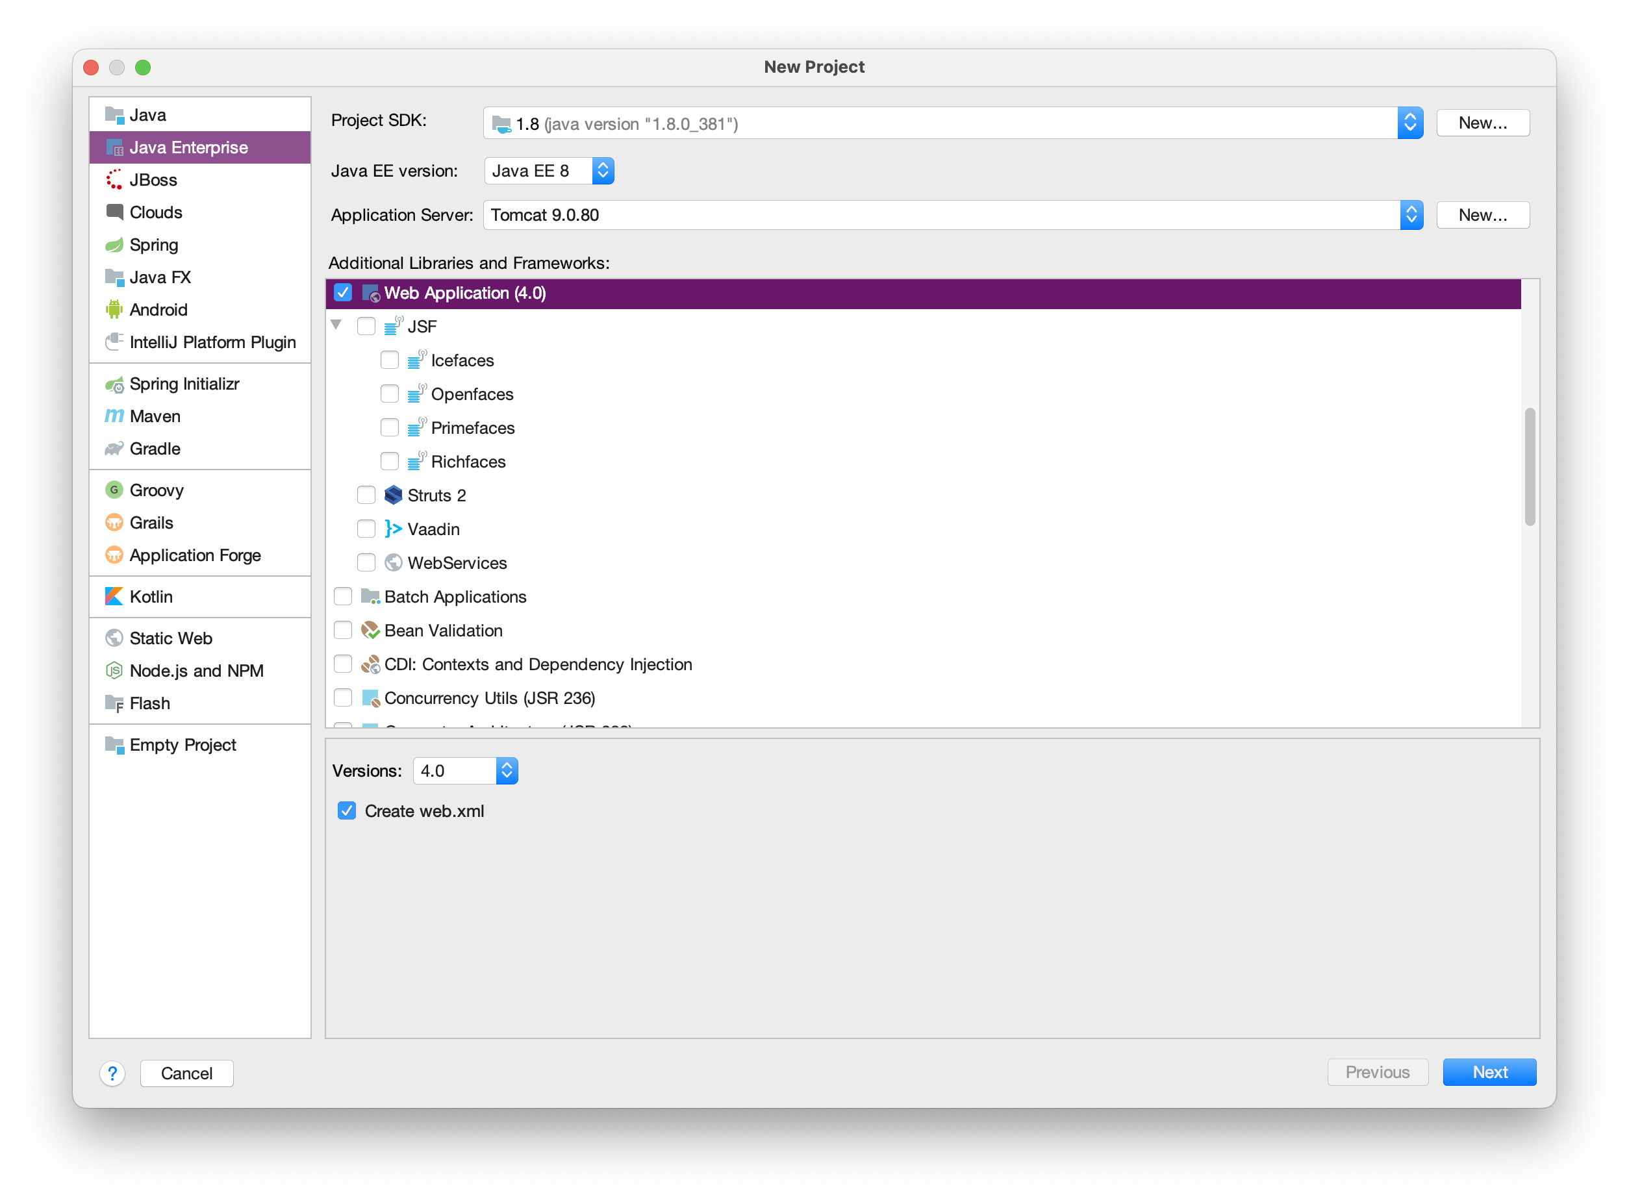
Task: Select the WebServices row label
Action: pos(457,562)
